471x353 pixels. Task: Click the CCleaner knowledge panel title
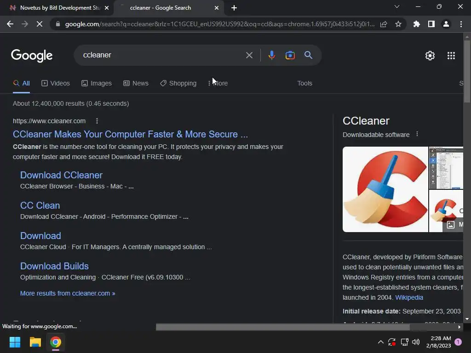tap(366, 121)
